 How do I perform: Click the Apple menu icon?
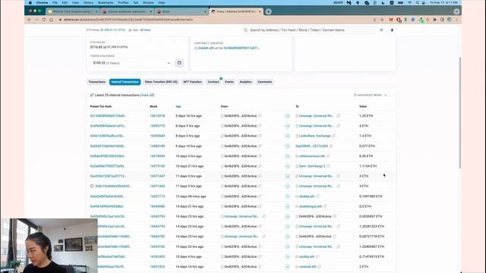coord(30,2)
